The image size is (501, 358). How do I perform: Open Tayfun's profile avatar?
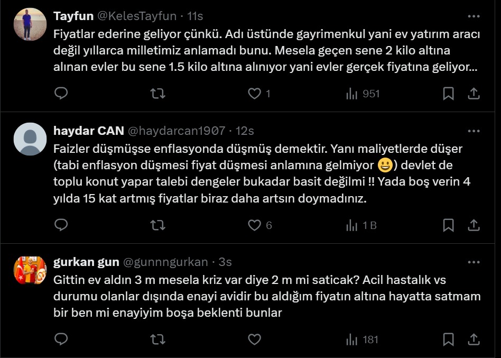30,24
